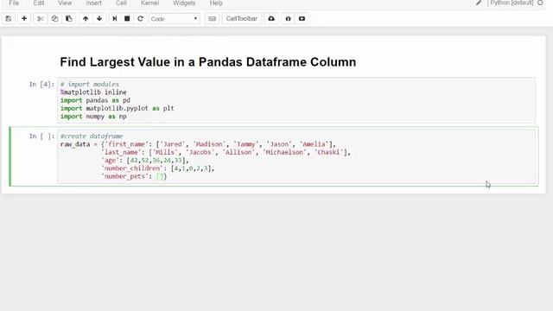The width and height of the screenshot is (553, 311).
Task: Click the 'last_name' key line
Action: [x=226, y=152]
